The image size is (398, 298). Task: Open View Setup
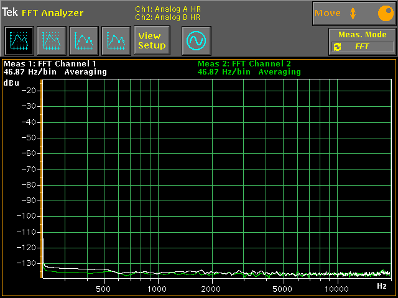[x=152, y=41]
